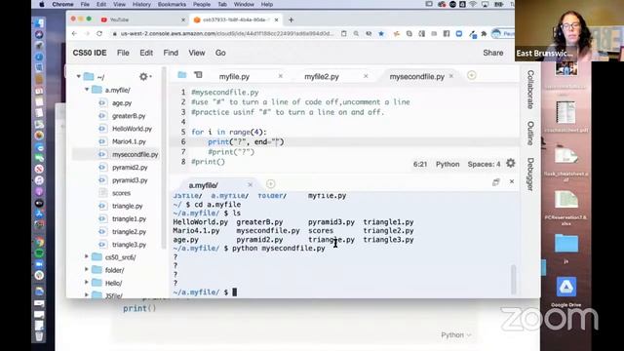
Task: Open triangle2.py in the file tree
Action: coord(129,231)
